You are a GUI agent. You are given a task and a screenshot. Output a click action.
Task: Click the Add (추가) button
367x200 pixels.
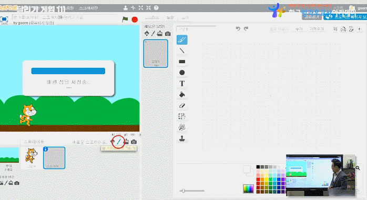tap(299, 29)
